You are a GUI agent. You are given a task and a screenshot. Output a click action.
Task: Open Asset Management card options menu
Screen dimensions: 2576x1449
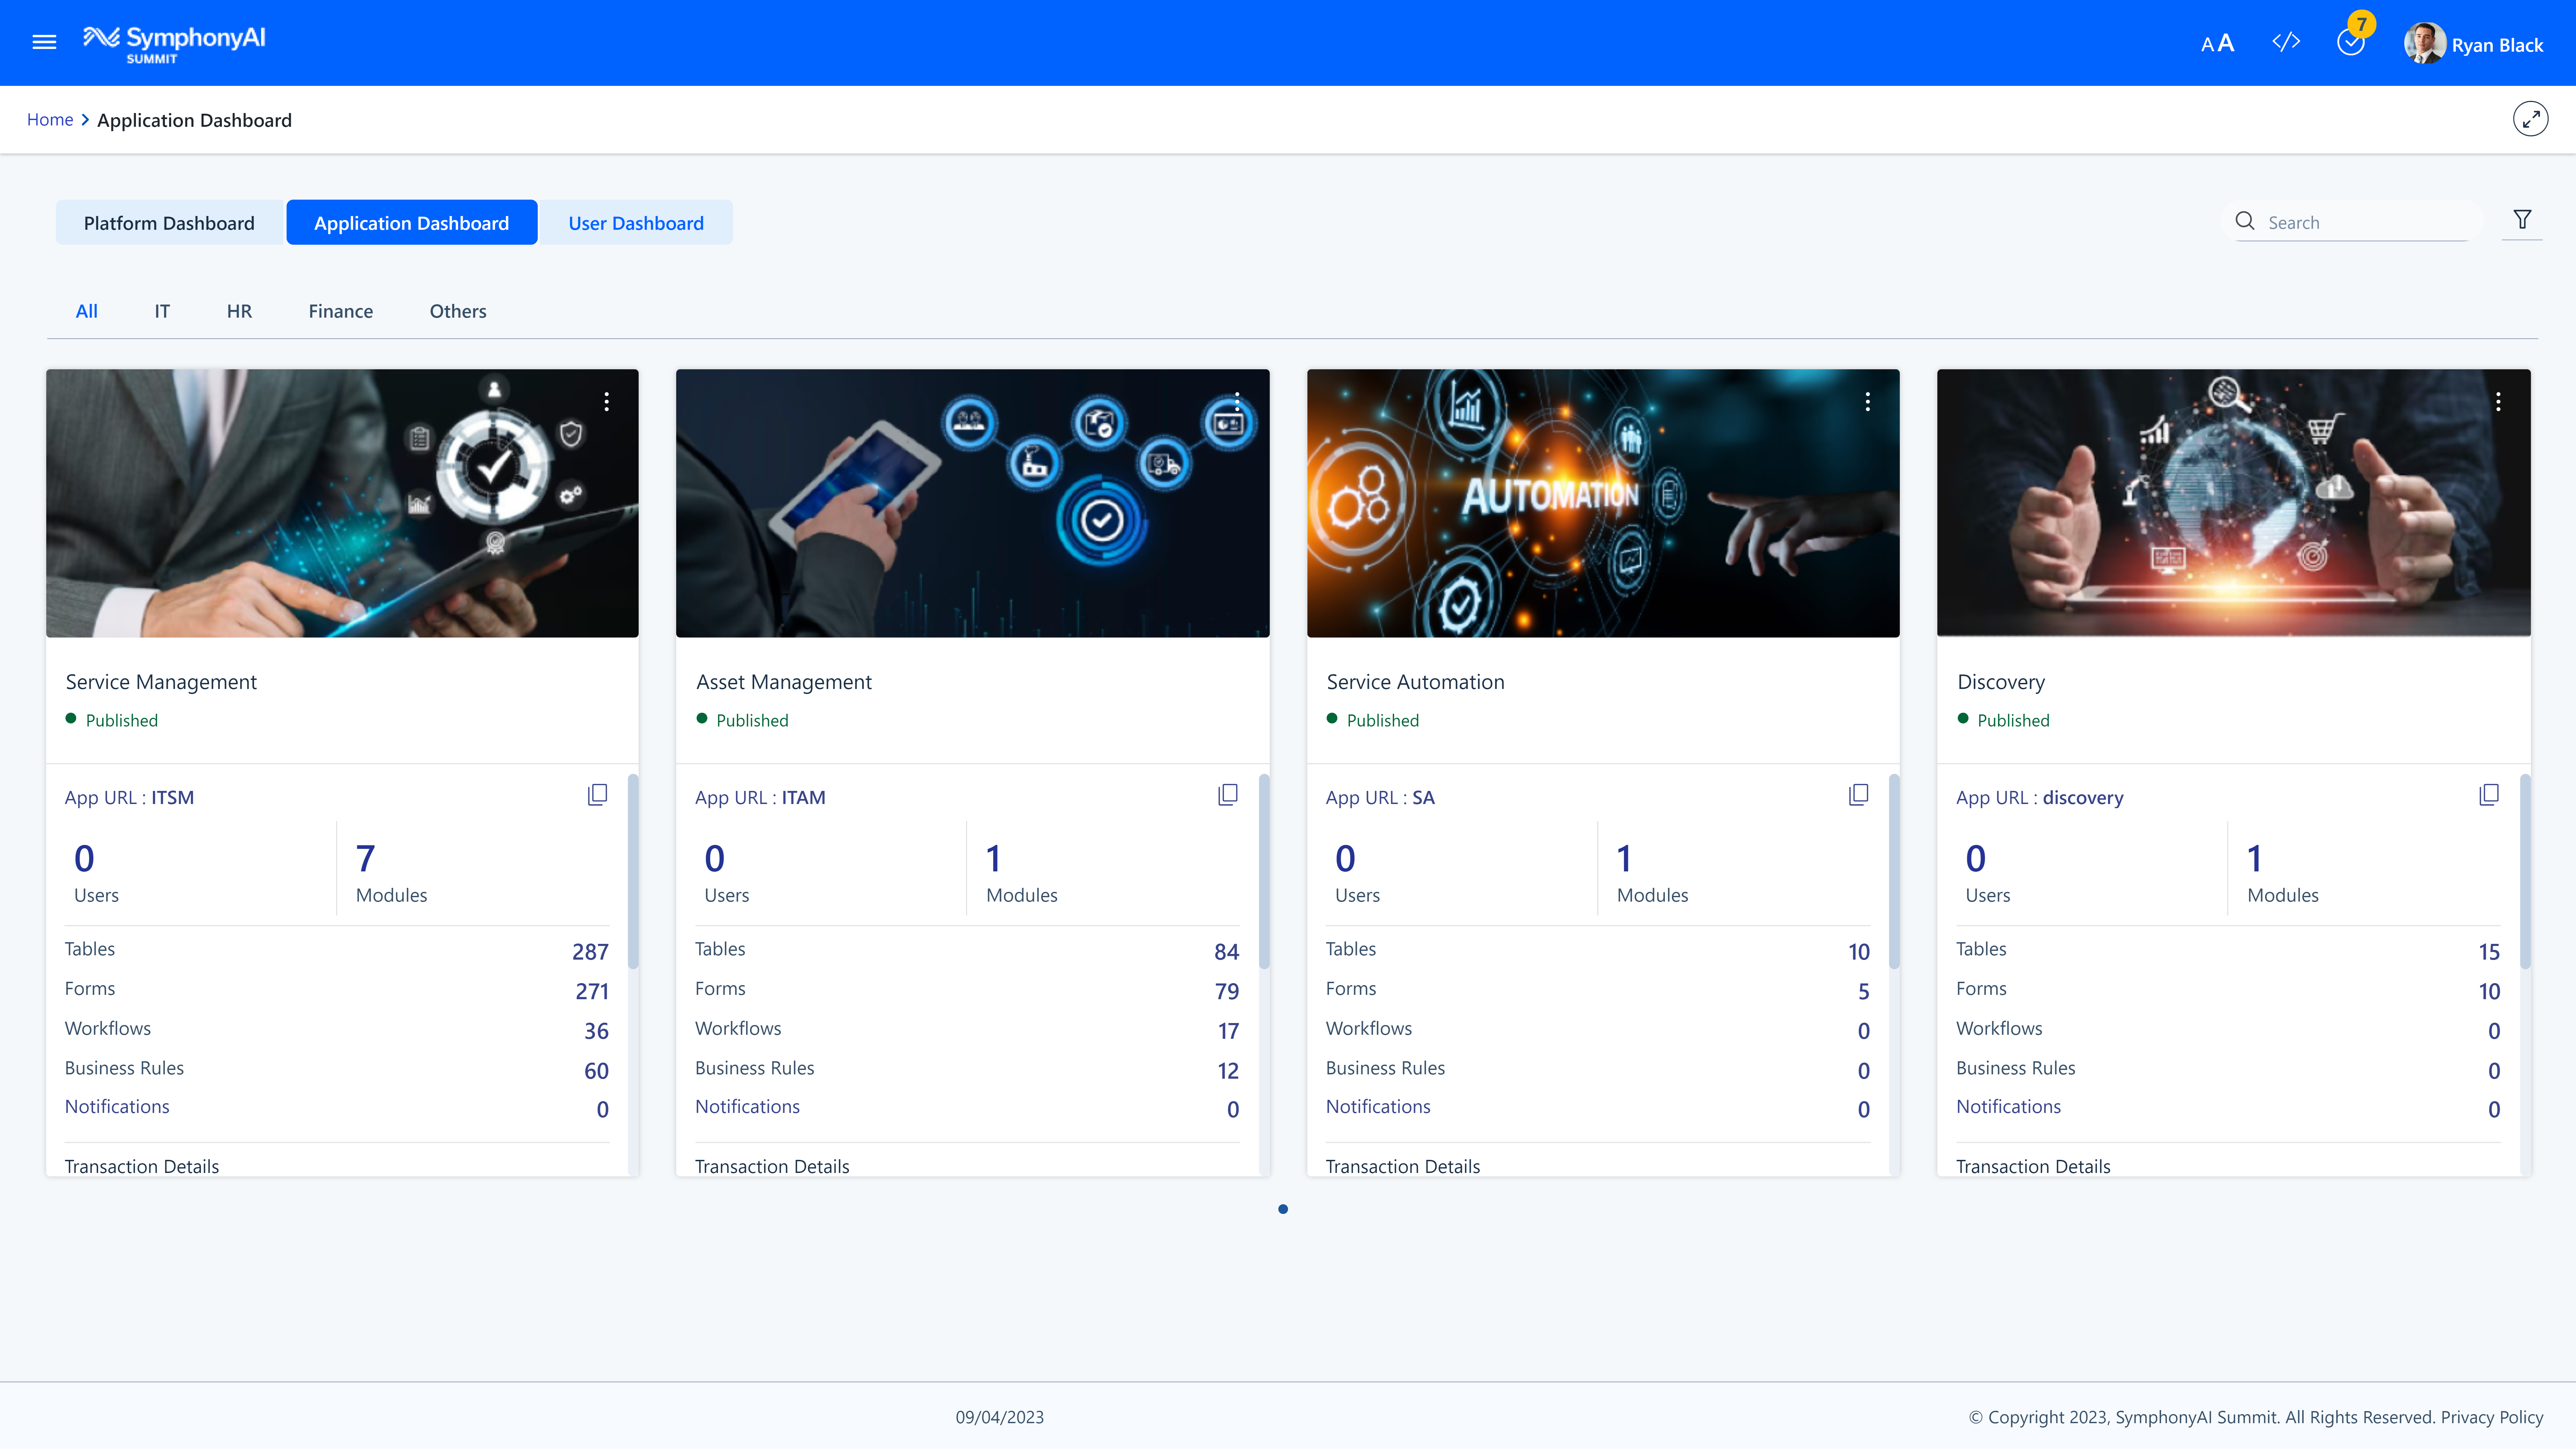1237,402
